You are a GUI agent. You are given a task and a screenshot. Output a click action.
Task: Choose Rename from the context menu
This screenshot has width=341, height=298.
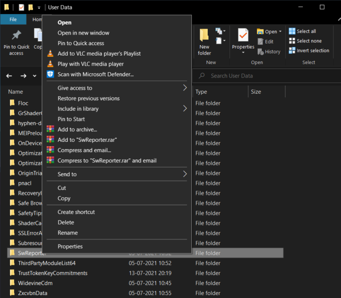(x=68, y=233)
